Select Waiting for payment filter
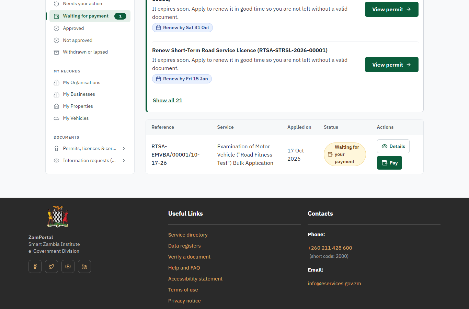 [x=90, y=16]
